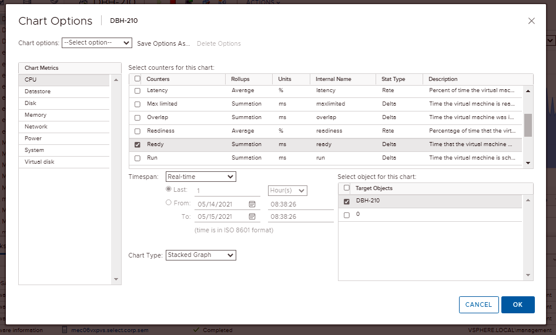This screenshot has width=556, height=335.
Task: Open calendar picker for To date
Action: [252, 216]
